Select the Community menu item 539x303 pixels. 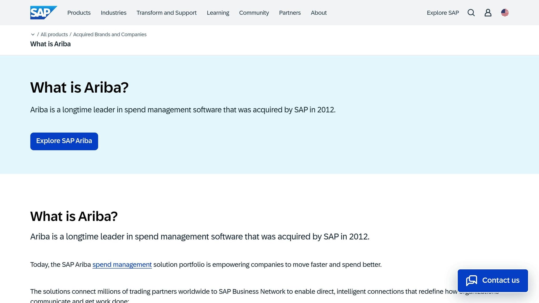254,13
